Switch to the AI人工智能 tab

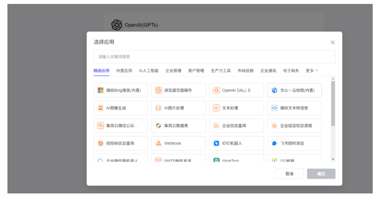(x=148, y=71)
